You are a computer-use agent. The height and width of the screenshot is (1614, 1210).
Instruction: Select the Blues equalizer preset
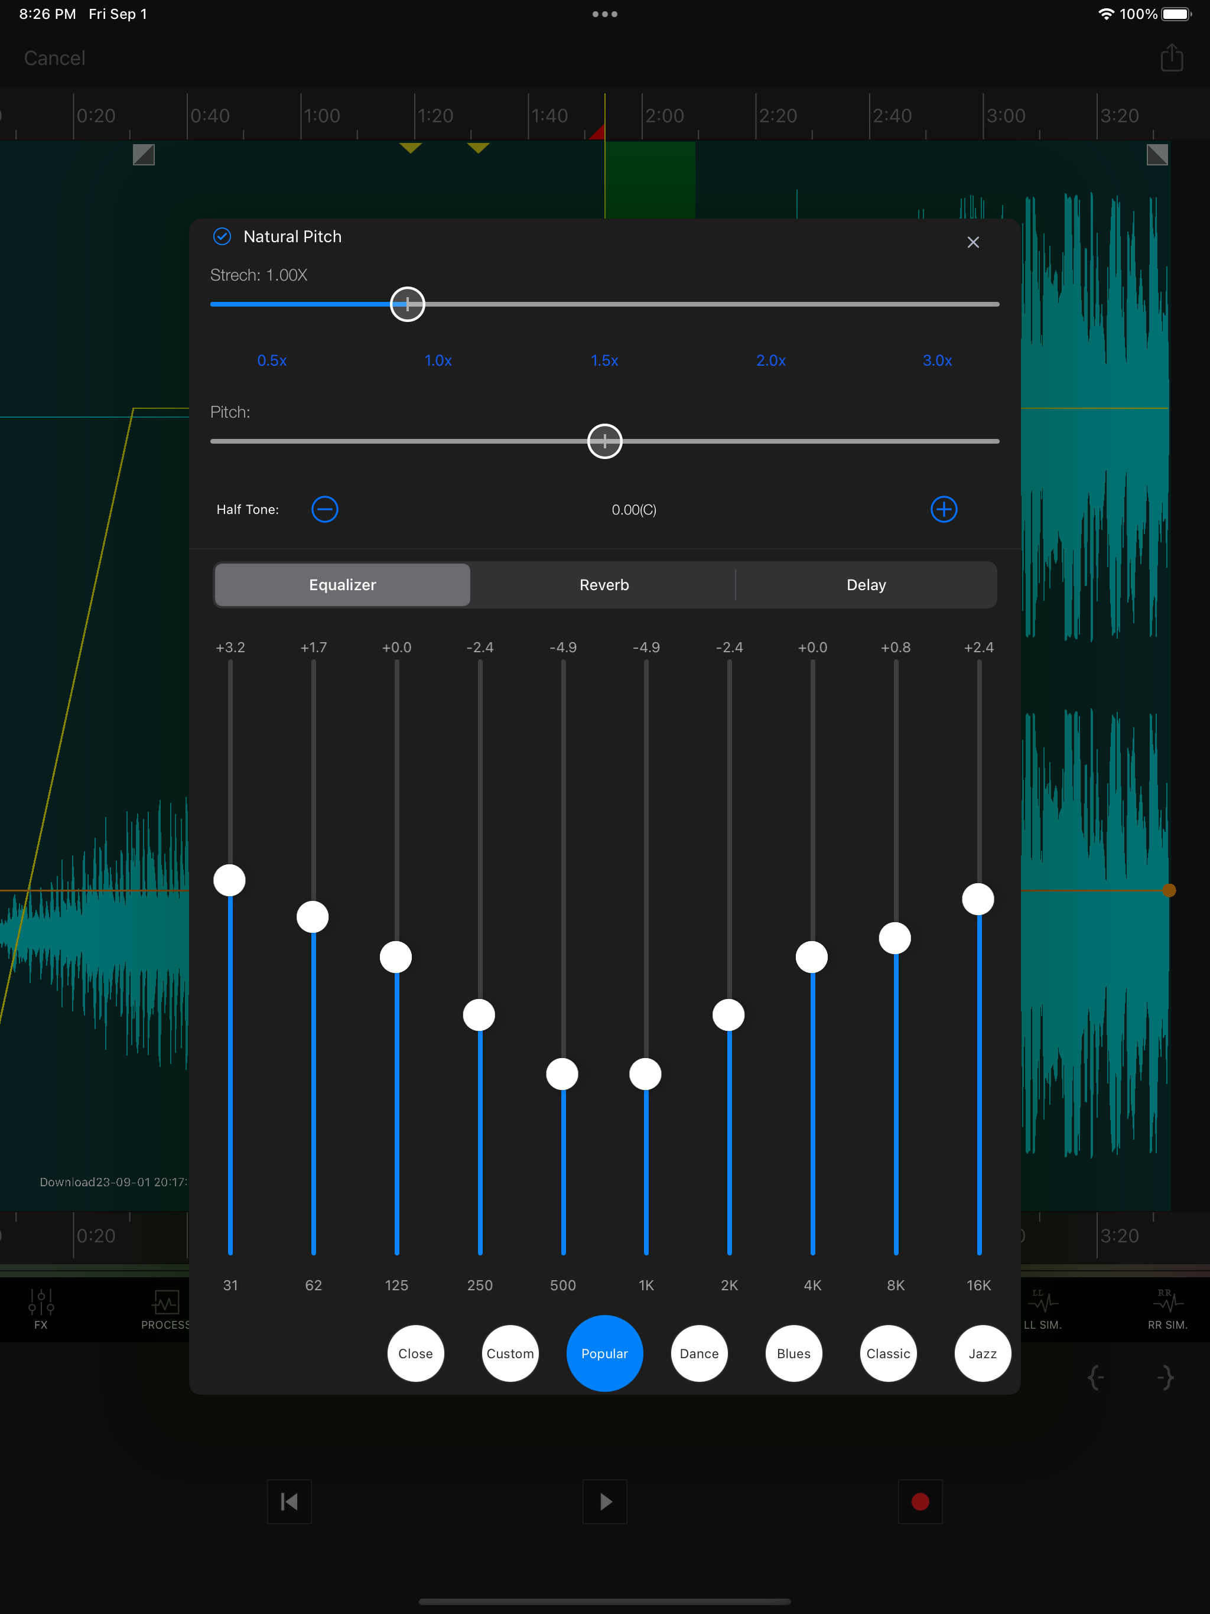[x=794, y=1353]
